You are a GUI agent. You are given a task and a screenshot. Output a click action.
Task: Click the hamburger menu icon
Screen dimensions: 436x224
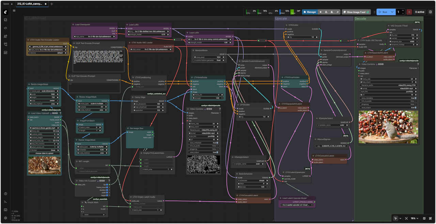point(14,11)
